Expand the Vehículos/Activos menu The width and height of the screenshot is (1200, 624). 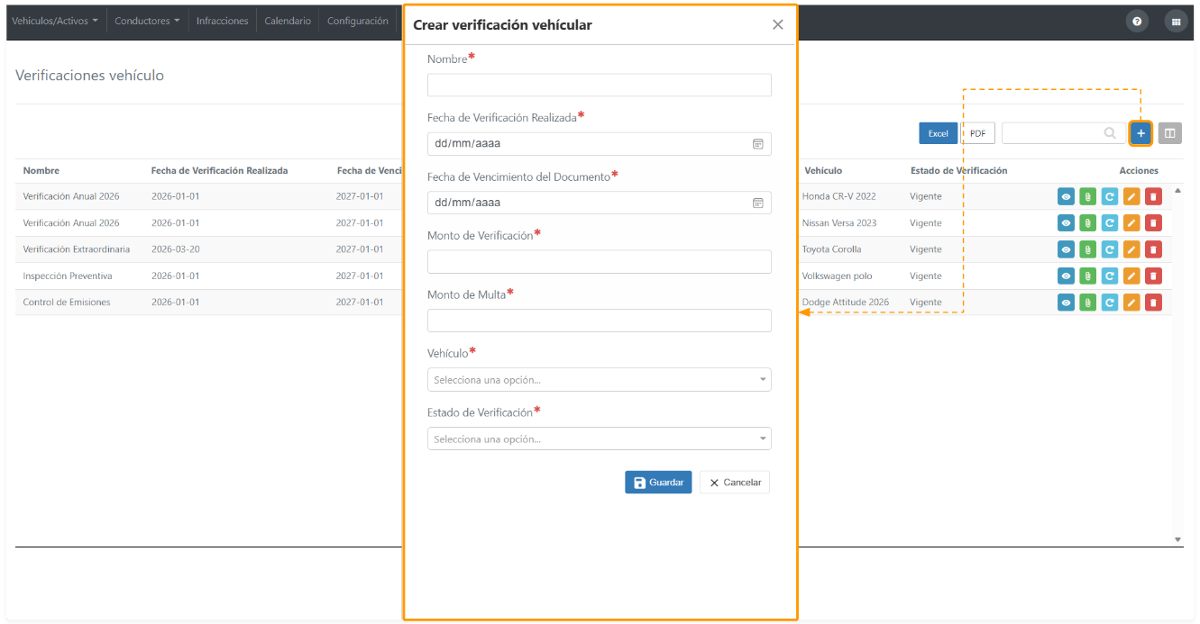pyautogui.click(x=55, y=21)
